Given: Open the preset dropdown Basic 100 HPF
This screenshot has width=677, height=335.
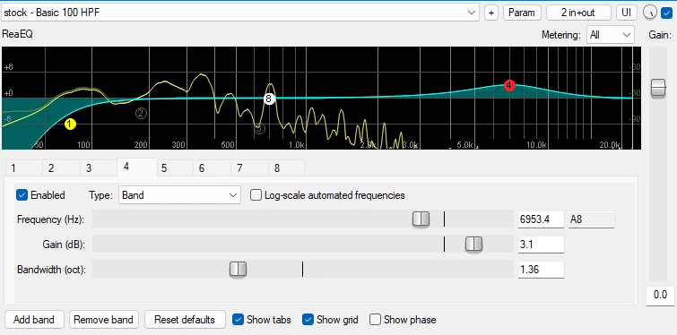Looking at the screenshot, I should pos(240,13).
